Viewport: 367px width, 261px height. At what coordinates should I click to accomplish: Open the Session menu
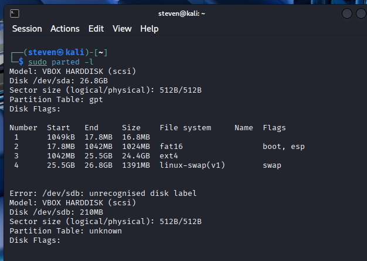coord(27,29)
